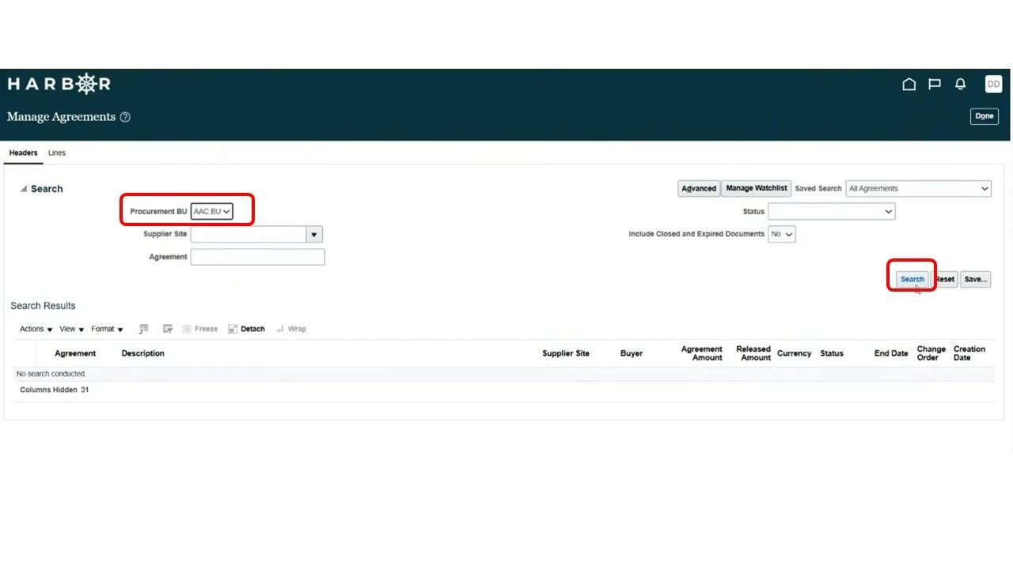Viewport: 1013px width, 569px height.
Task: Open the Actions menu
Action: [x=36, y=329]
